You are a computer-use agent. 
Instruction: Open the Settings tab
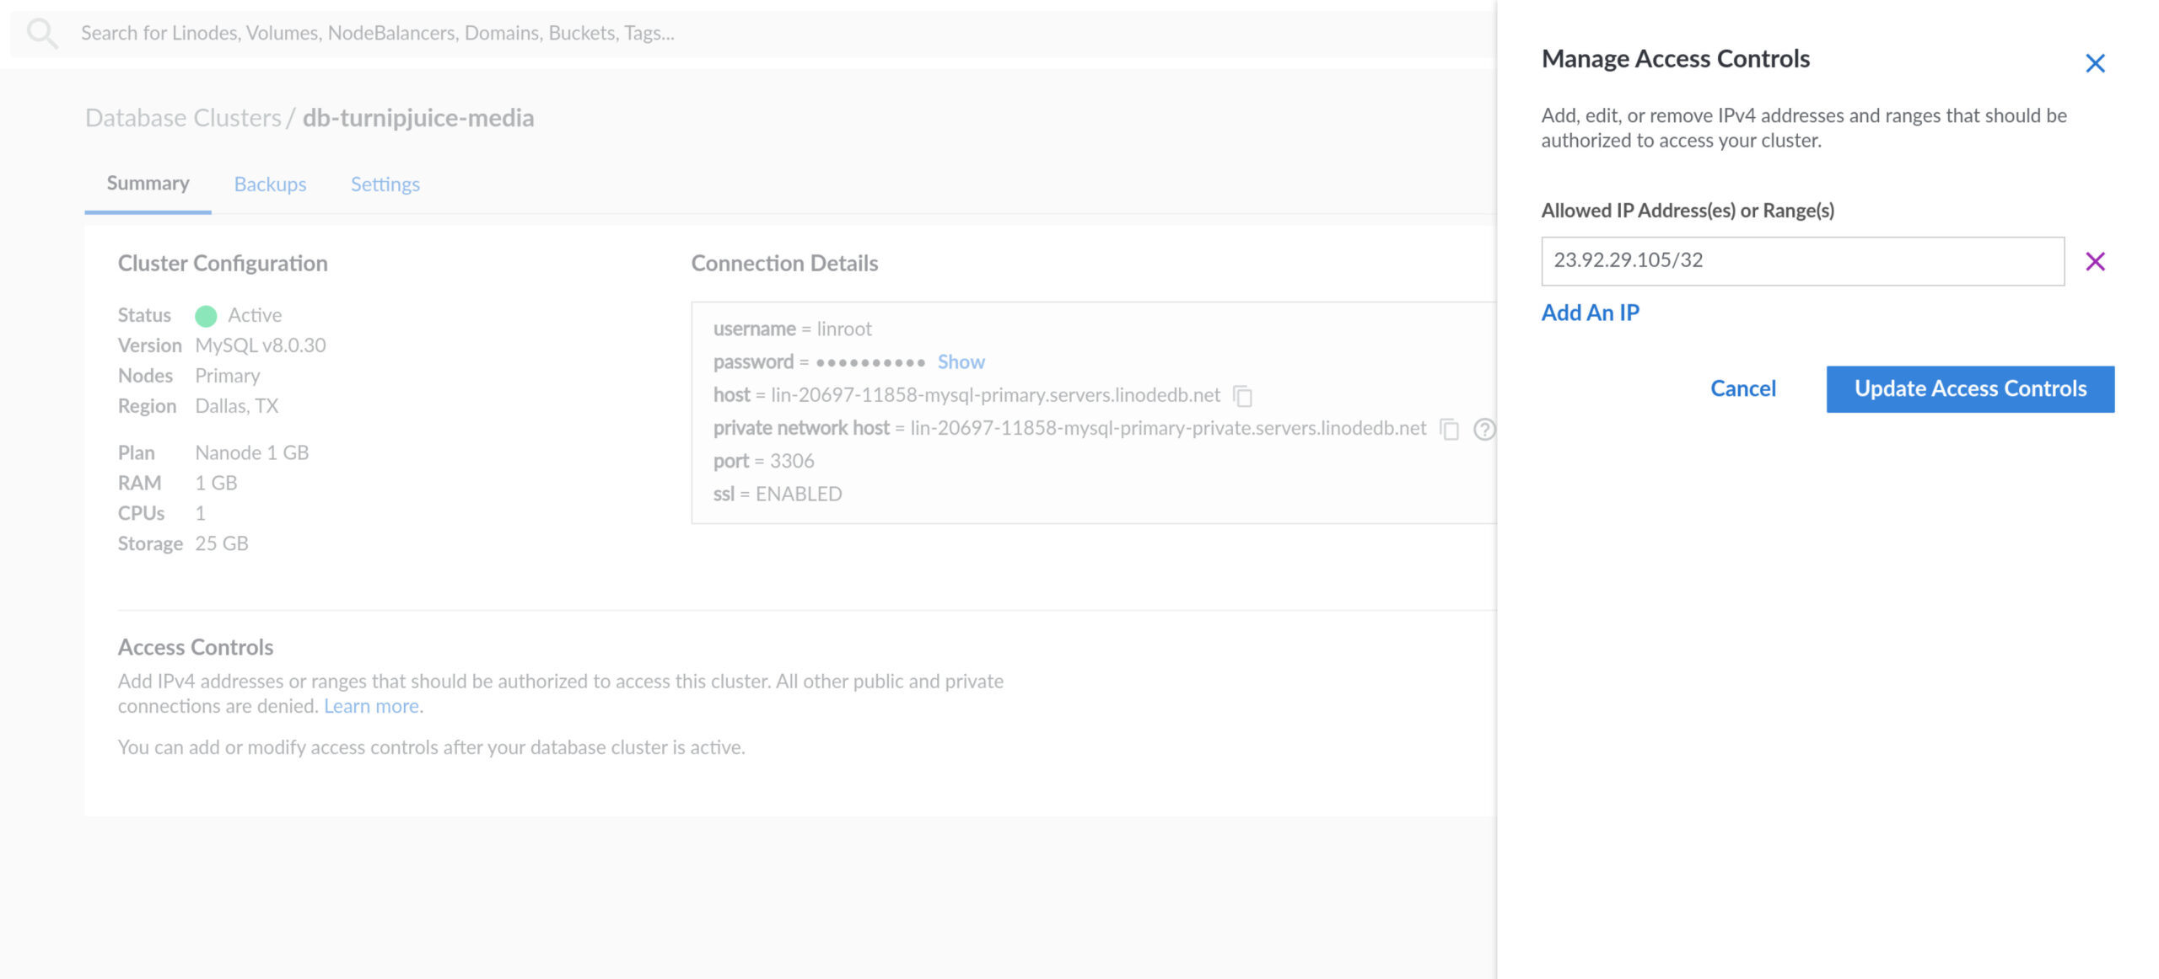click(385, 184)
